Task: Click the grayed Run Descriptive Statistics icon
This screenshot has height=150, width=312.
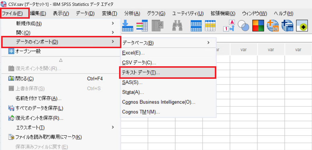Action: (157, 25)
